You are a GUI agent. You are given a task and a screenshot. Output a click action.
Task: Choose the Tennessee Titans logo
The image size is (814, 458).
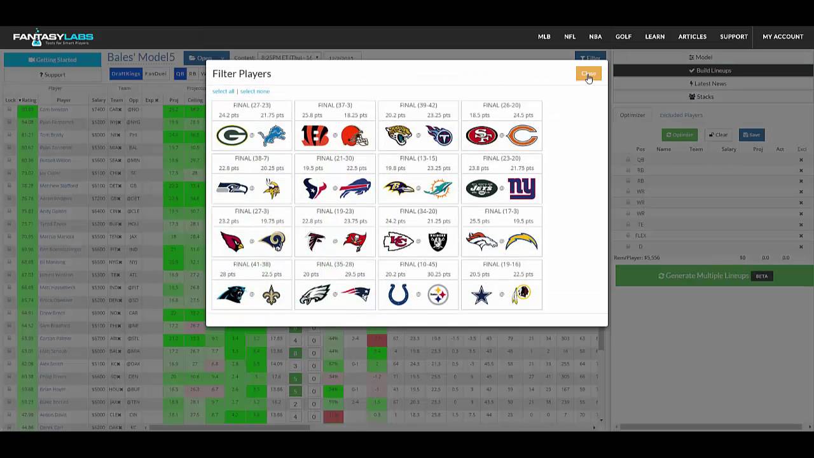pos(439,135)
